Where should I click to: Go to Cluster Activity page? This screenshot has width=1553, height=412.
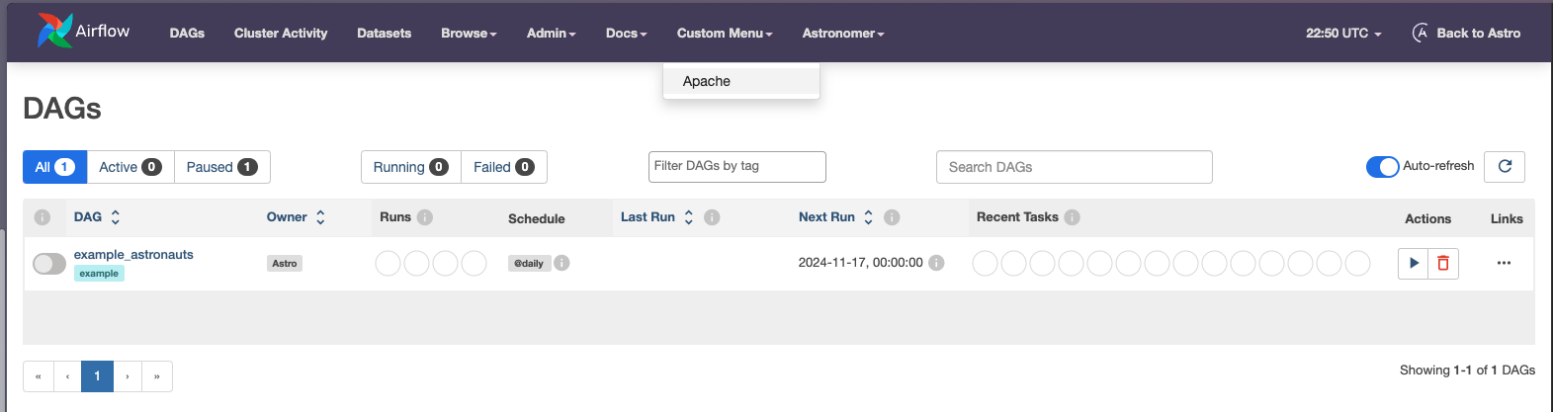click(281, 33)
